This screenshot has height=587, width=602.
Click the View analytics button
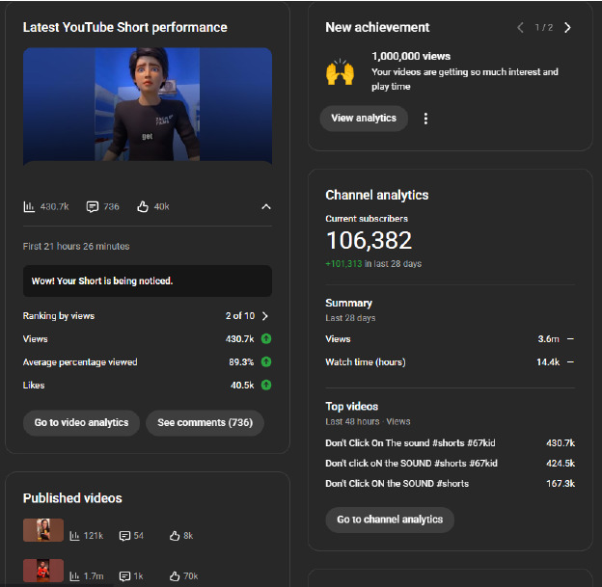click(364, 119)
